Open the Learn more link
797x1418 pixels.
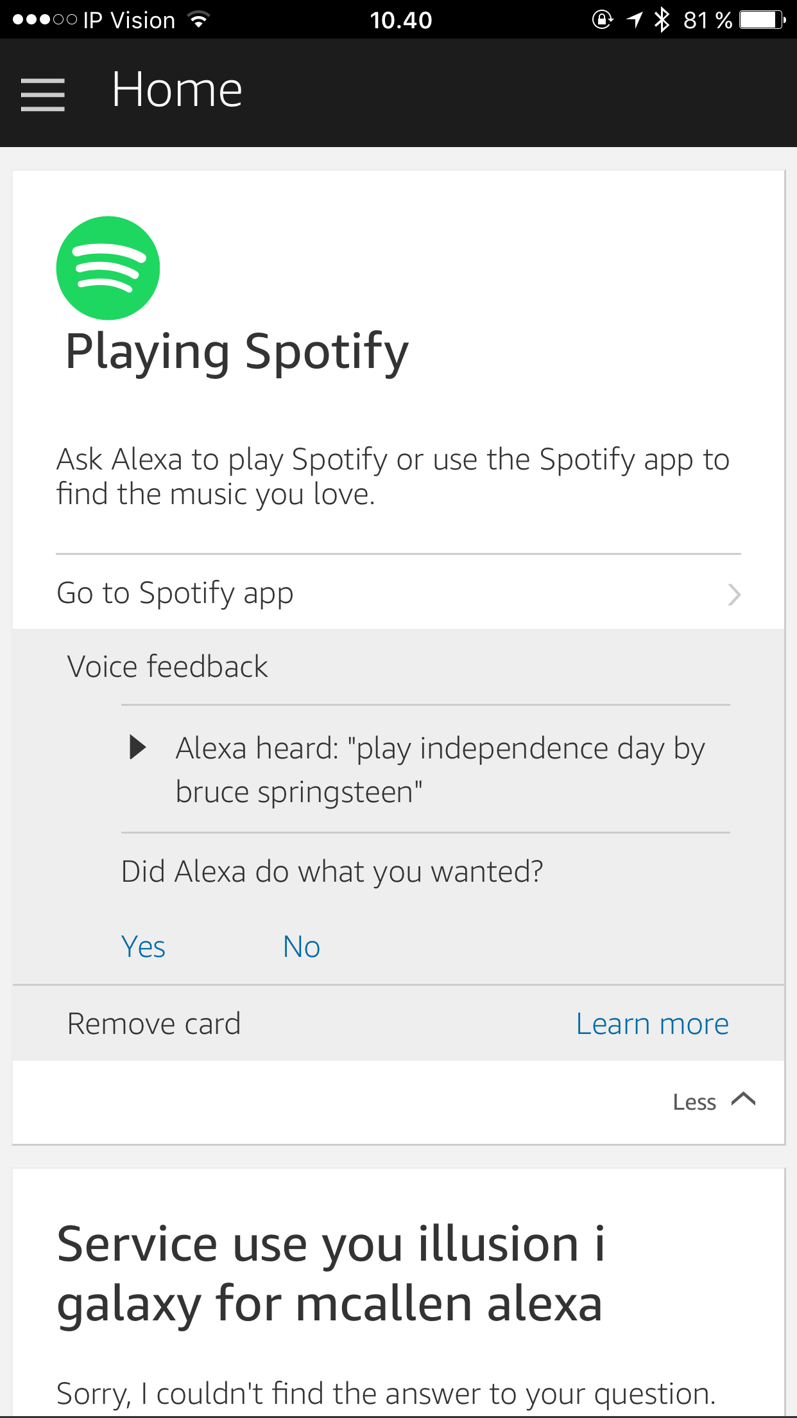652,1024
